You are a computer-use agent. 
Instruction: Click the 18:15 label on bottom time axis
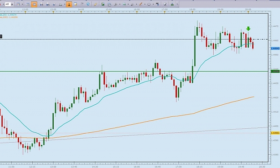[199, 167]
